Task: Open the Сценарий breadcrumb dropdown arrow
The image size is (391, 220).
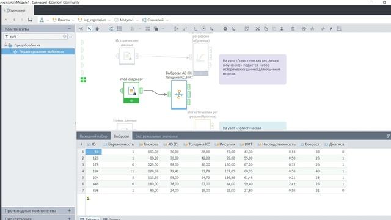Action: coord(167,20)
